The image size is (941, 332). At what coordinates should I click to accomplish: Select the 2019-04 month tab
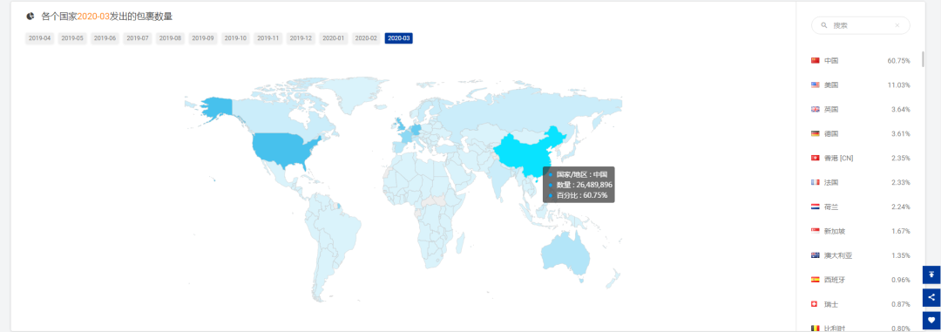click(39, 38)
